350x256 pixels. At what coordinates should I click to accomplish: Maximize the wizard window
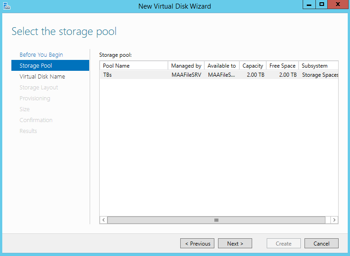pyautogui.click(x=322, y=5)
